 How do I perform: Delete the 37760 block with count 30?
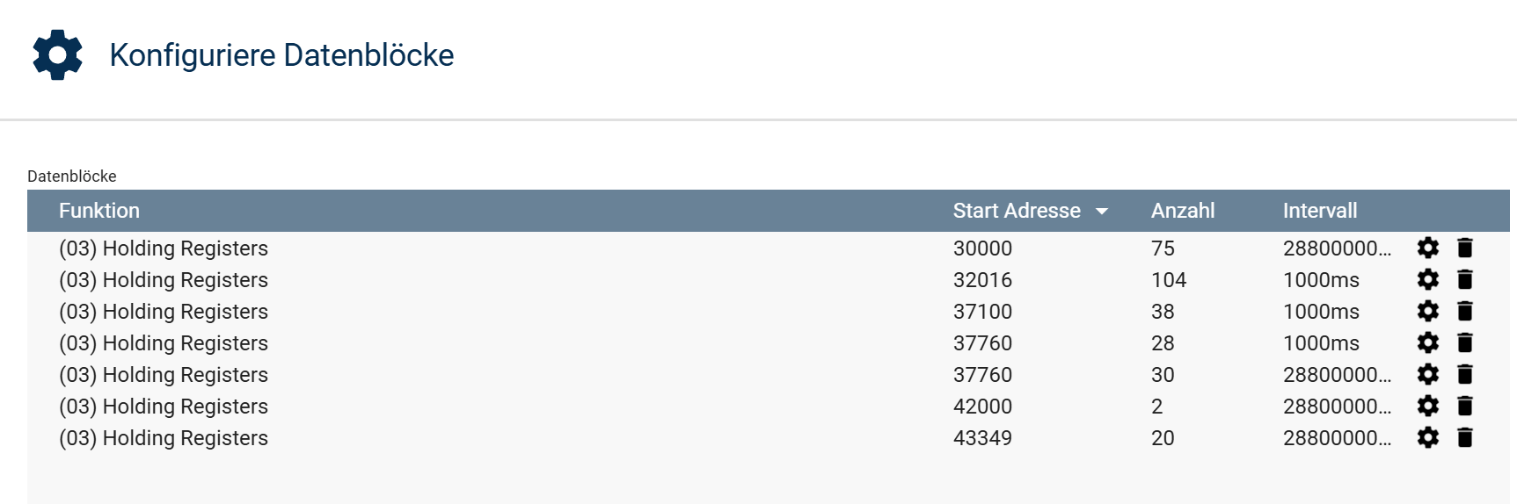pos(1464,375)
